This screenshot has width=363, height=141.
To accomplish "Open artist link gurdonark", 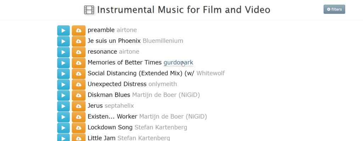I will pyautogui.click(x=178, y=62).
